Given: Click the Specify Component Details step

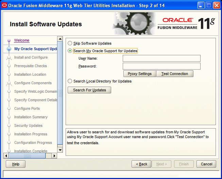Looking at the screenshot, I should 36,100.
